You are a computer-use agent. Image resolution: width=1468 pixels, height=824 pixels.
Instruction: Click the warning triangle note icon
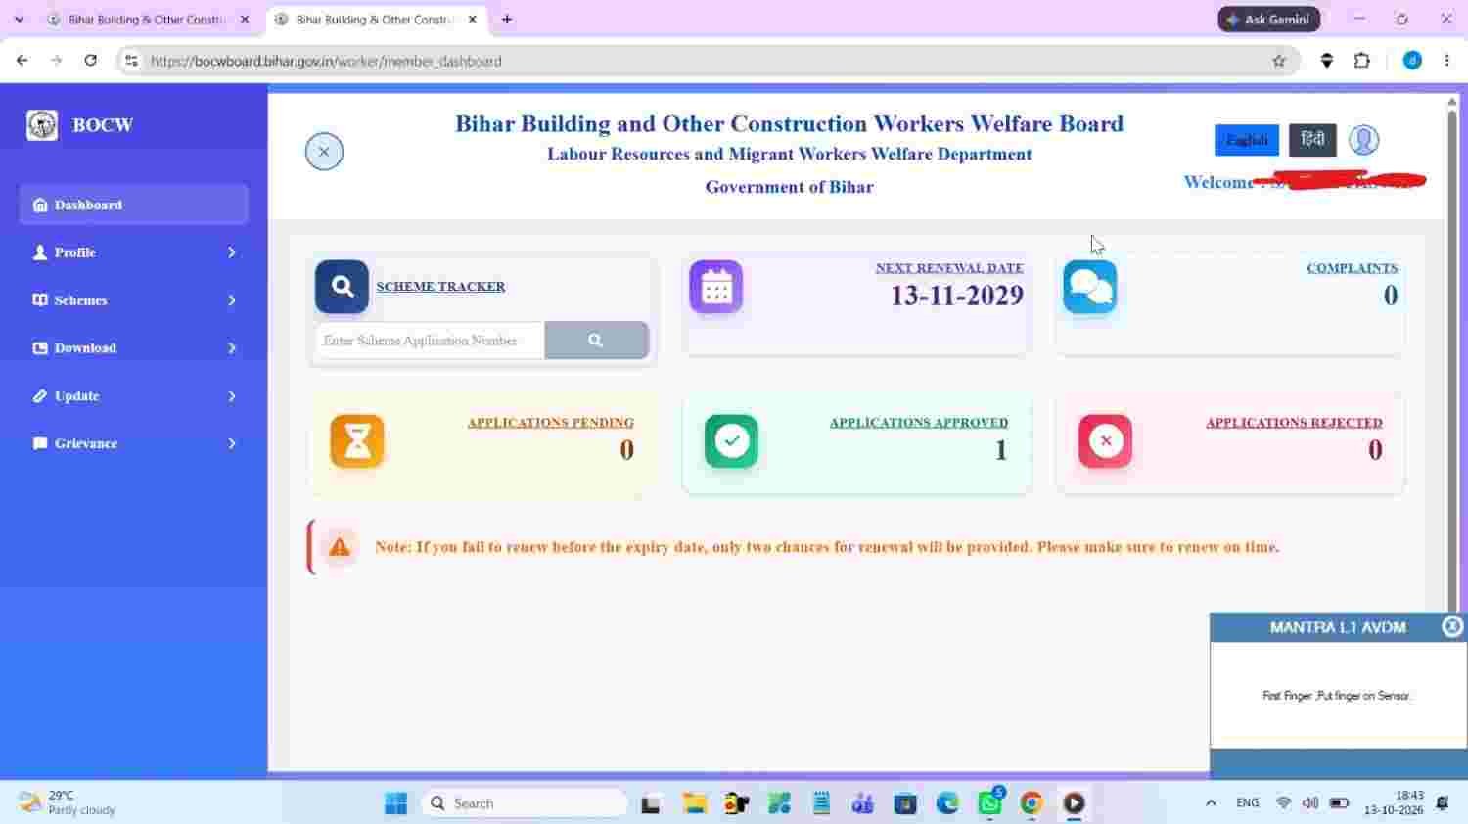pos(340,547)
